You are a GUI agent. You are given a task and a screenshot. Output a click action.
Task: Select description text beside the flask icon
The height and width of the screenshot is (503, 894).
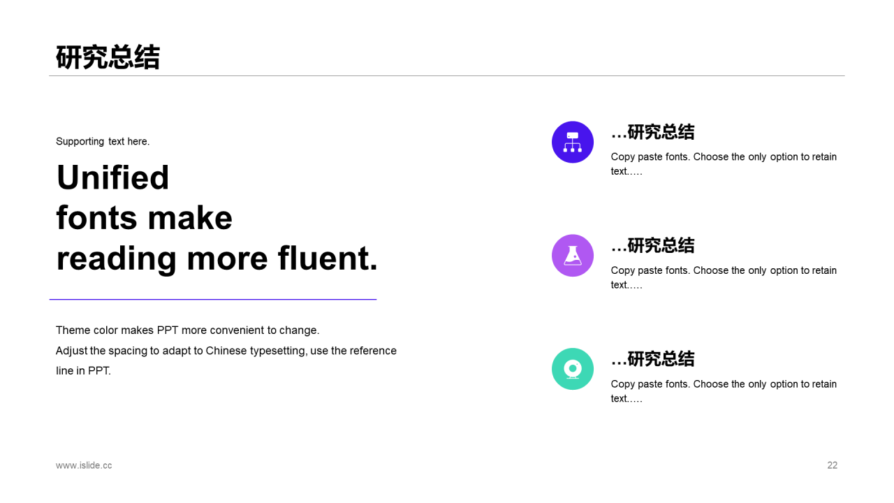tap(724, 277)
